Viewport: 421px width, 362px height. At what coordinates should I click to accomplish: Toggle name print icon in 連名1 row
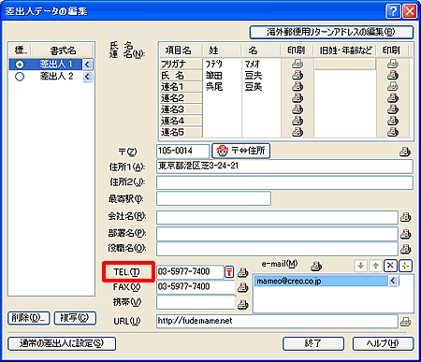[298, 87]
